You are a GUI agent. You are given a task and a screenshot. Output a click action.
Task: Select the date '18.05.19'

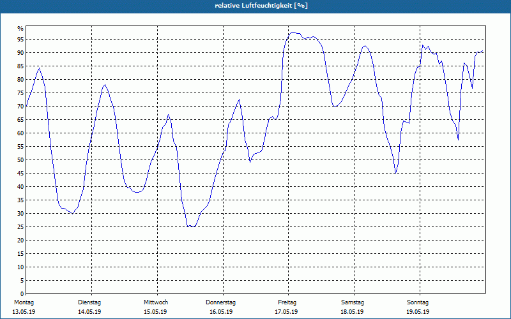pos(352,312)
